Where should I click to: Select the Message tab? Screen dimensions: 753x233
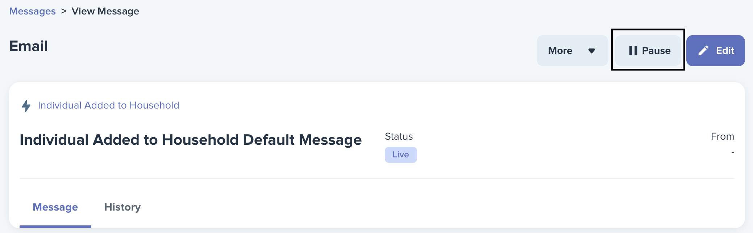point(55,207)
